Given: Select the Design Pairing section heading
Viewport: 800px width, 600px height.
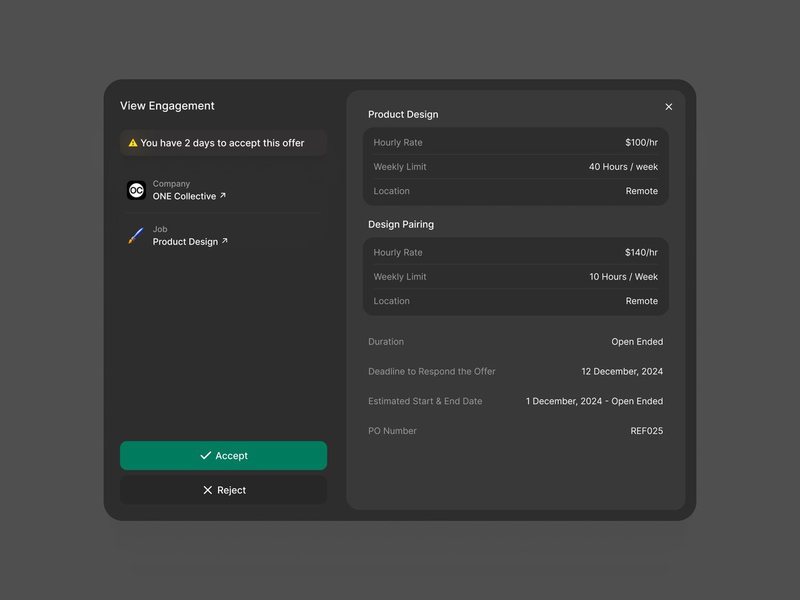Looking at the screenshot, I should coord(401,225).
